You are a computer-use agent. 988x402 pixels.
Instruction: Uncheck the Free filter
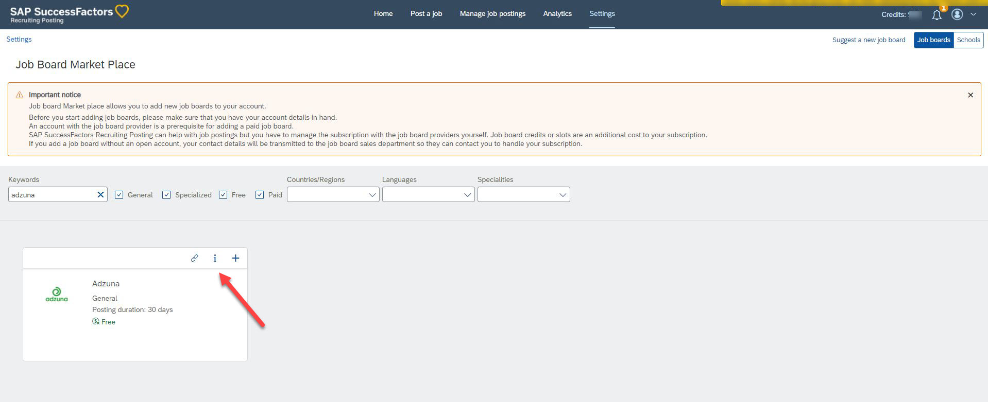tap(223, 195)
